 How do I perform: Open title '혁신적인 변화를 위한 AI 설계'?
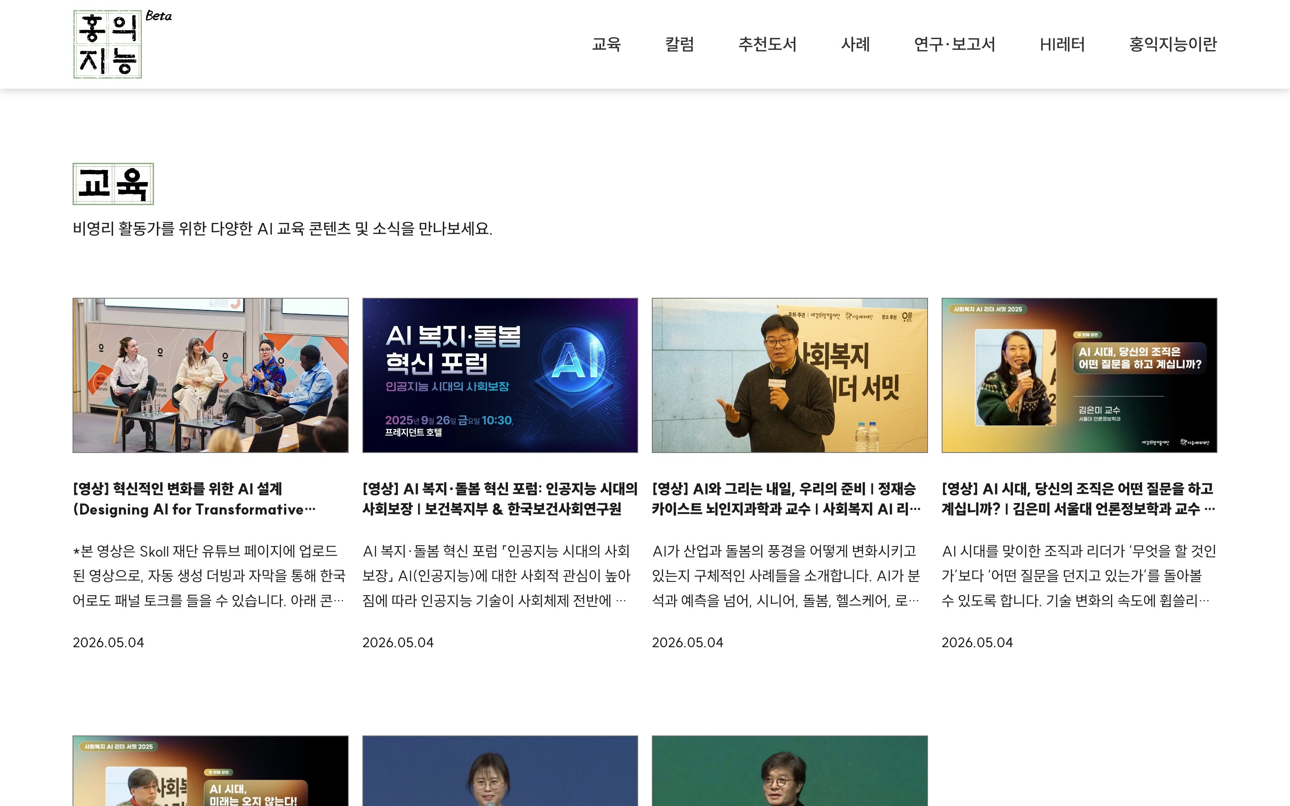(194, 499)
